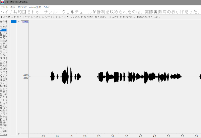This screenshot has height=138, width=201.
Task: Select list entry starting with 中国の
Action: [3, 41]
